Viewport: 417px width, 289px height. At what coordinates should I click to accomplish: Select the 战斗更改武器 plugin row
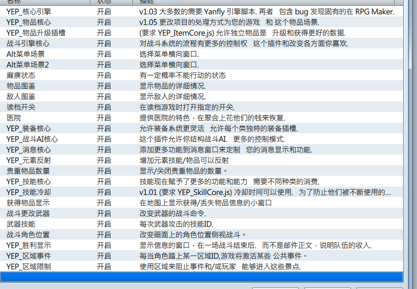pyautogui.click(x=202, y=214)
